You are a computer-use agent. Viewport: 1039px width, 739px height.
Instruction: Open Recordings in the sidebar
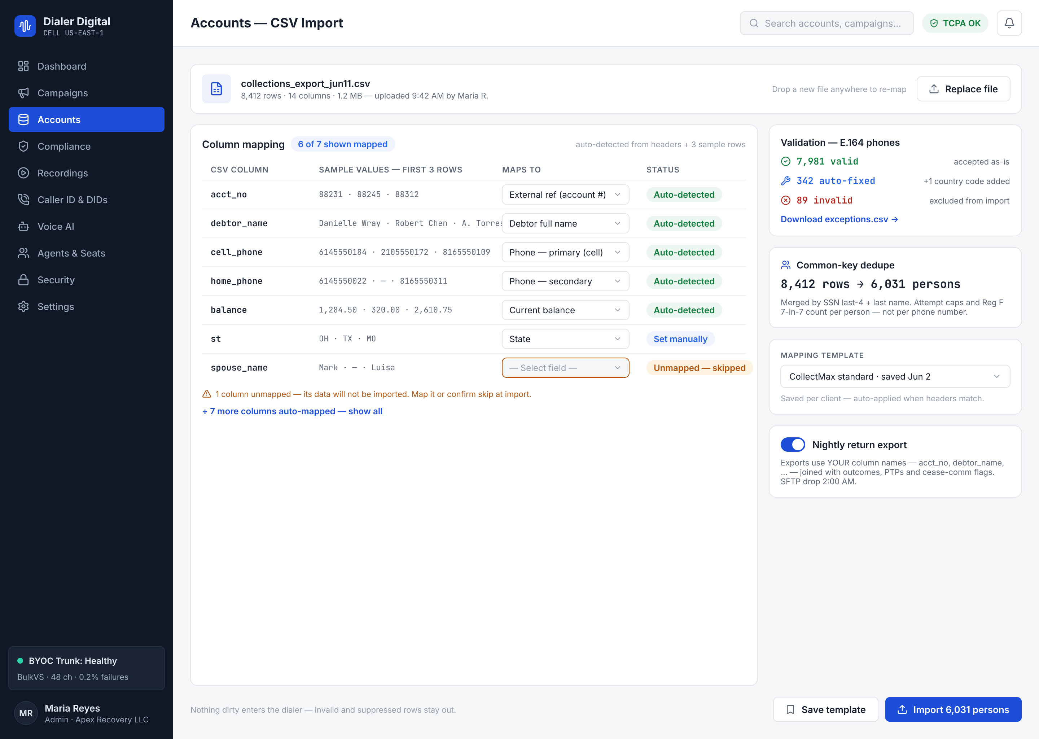87,173
